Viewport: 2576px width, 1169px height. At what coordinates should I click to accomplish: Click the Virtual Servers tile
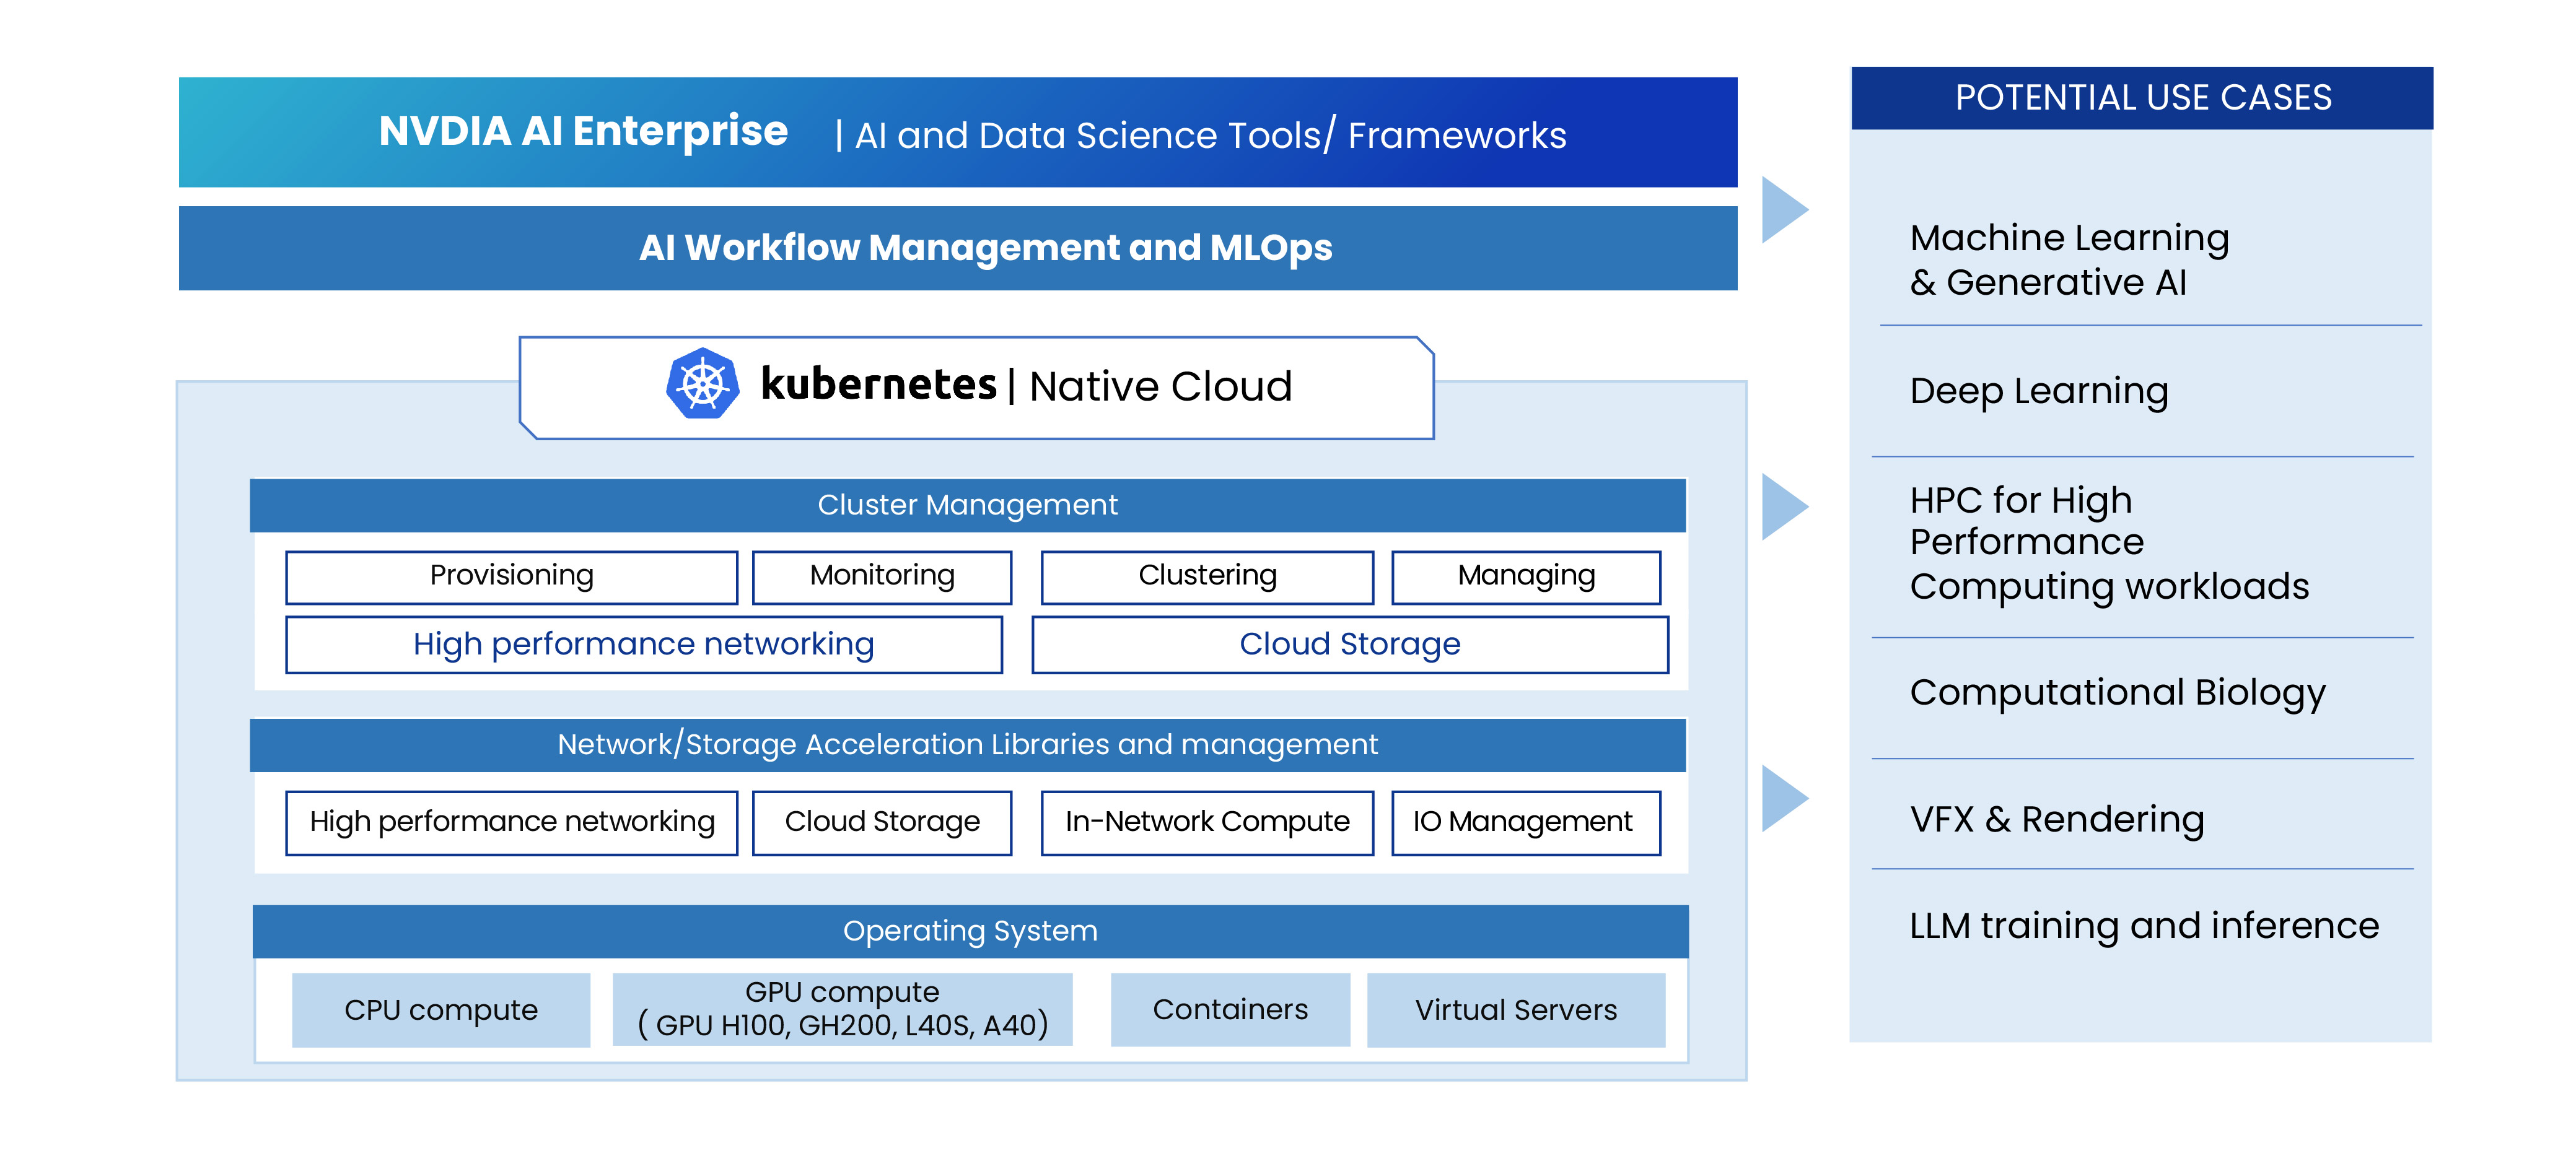click(1515, 1010)
